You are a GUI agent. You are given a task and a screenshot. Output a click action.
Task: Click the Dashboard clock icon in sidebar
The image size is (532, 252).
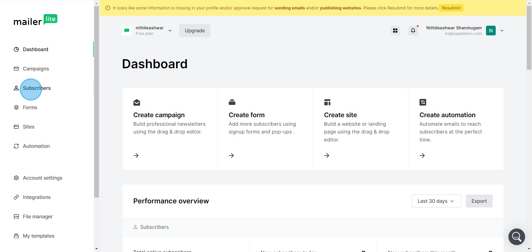pyautogui.click(x=16, y=49)
